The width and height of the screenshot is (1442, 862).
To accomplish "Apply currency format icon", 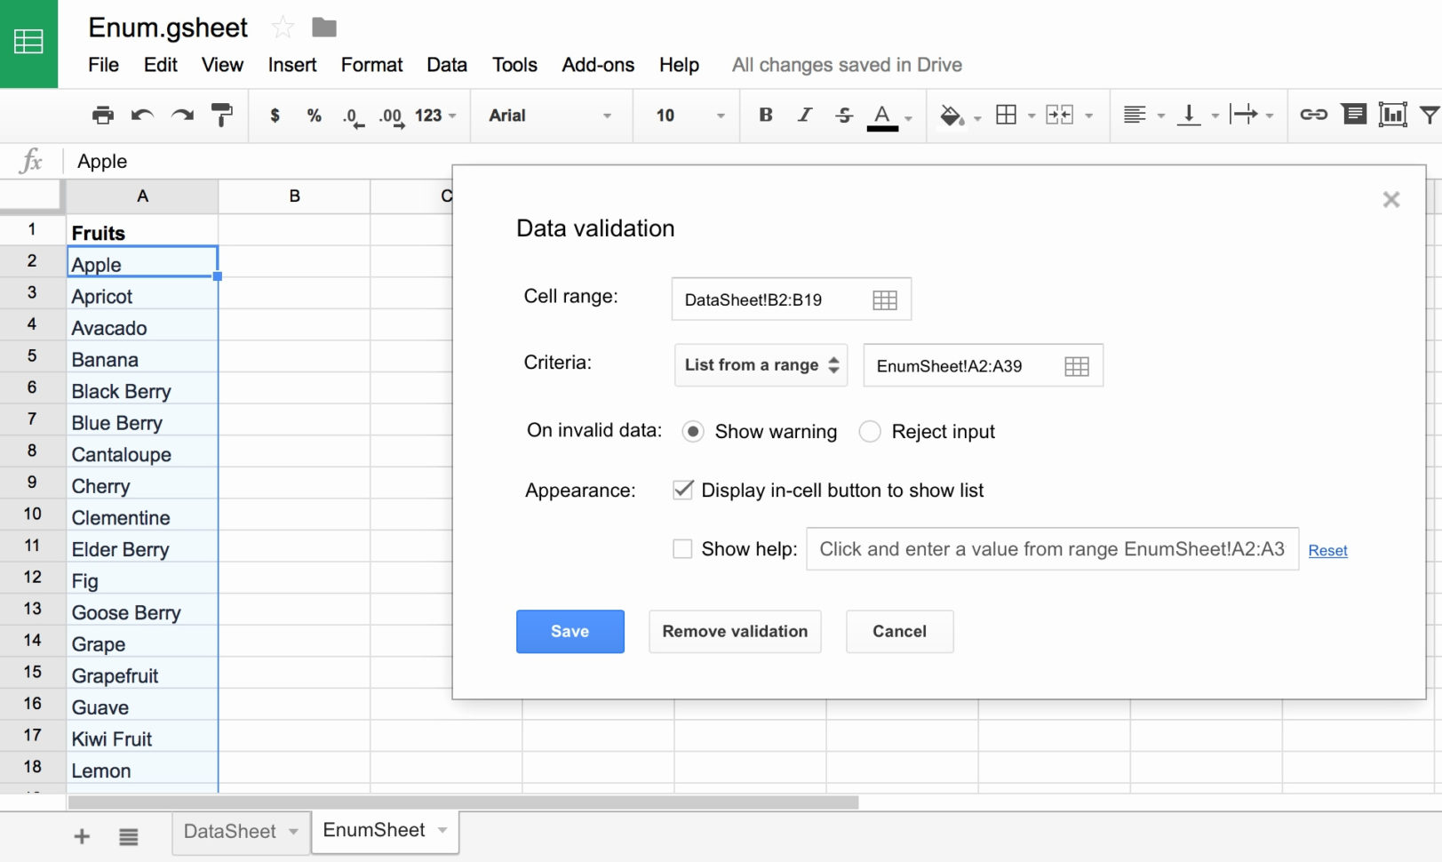I will pos(275,115).
